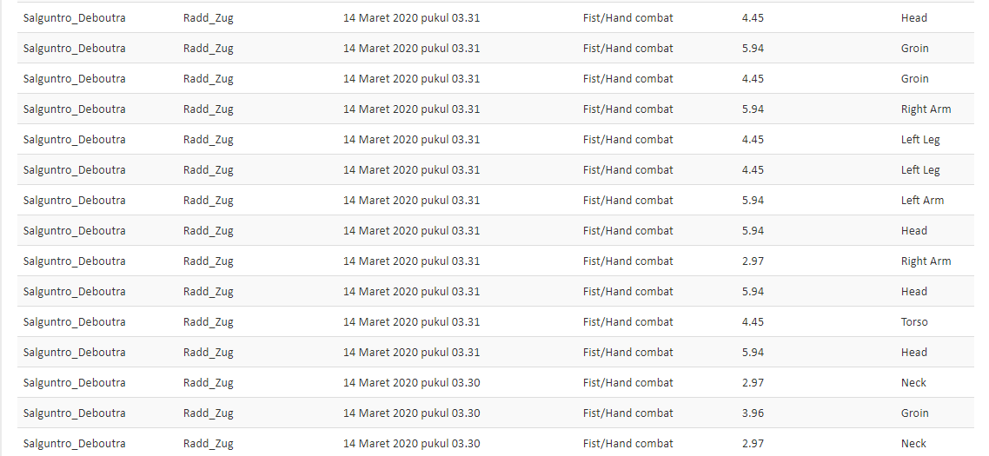Click Right Arm in the 2.97 row
The width and height of the screenshot is (989, 456).
pyautogui.click(x=926, y=261)
